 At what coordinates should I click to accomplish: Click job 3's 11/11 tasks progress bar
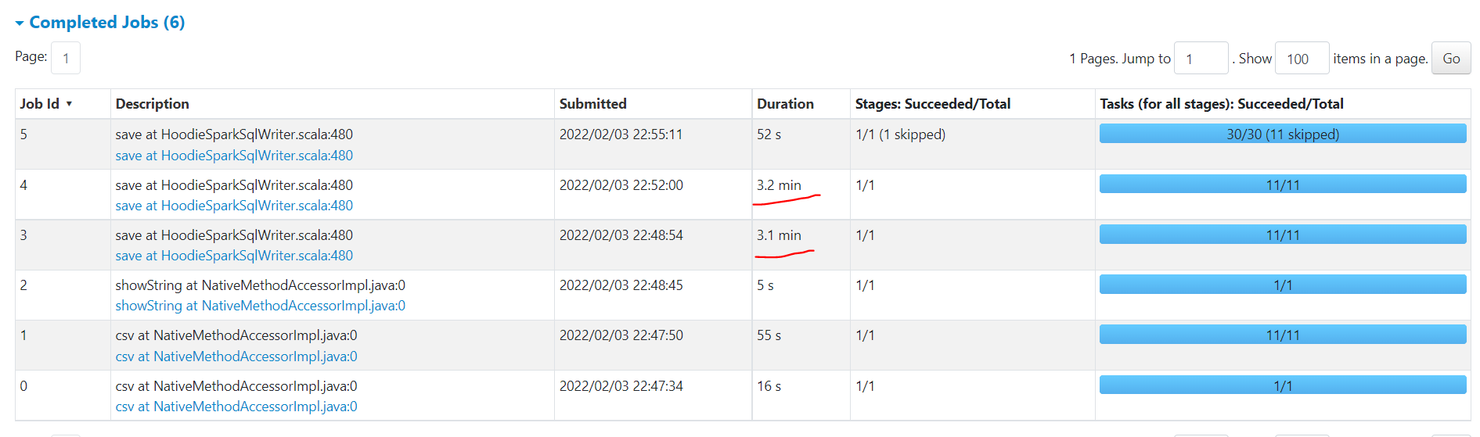click(1282, 235)
